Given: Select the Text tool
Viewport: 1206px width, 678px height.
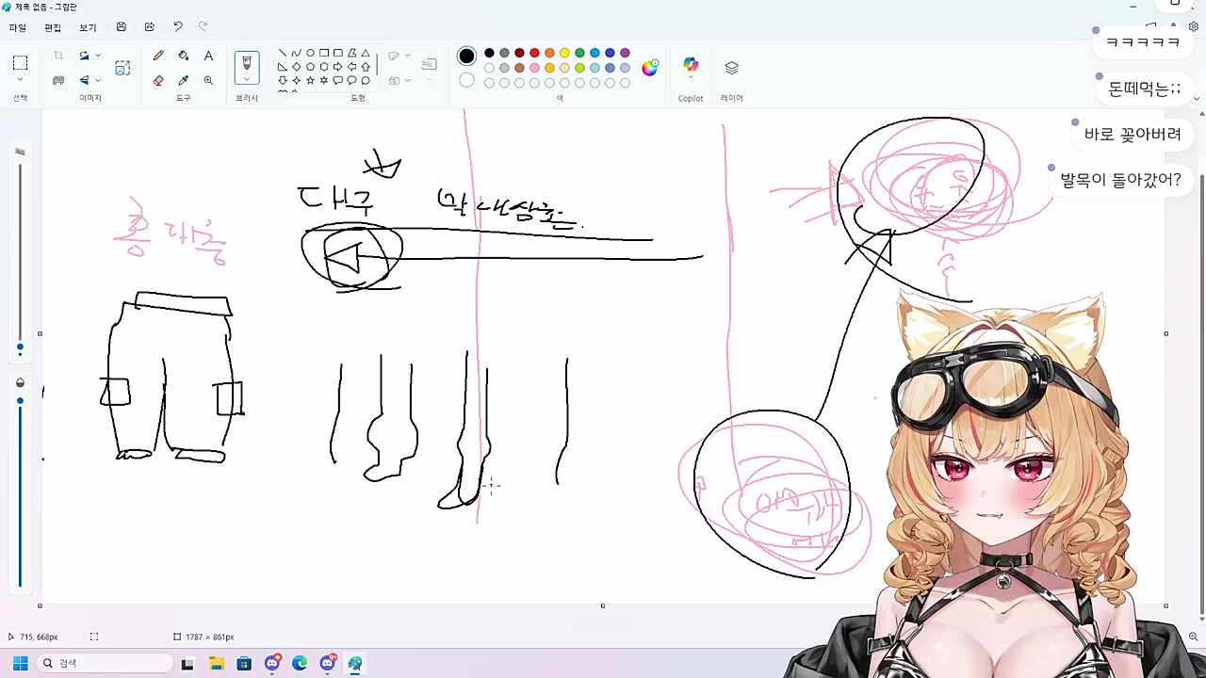Looking at the screenshot, I should (208, 56).
